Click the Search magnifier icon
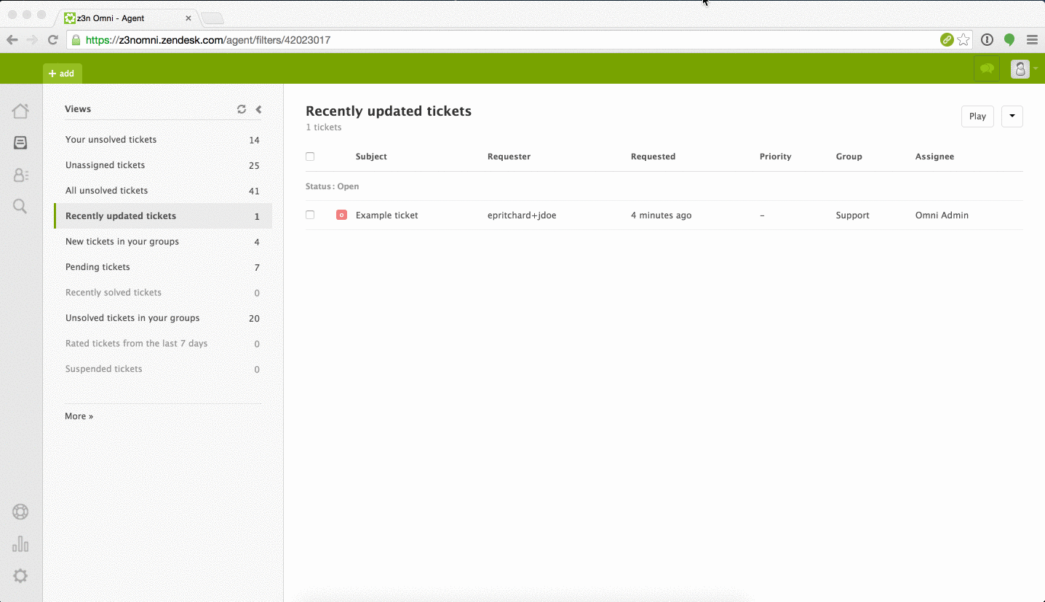The width and height of the screenshot is (1045, 602). tap(20, 206)
